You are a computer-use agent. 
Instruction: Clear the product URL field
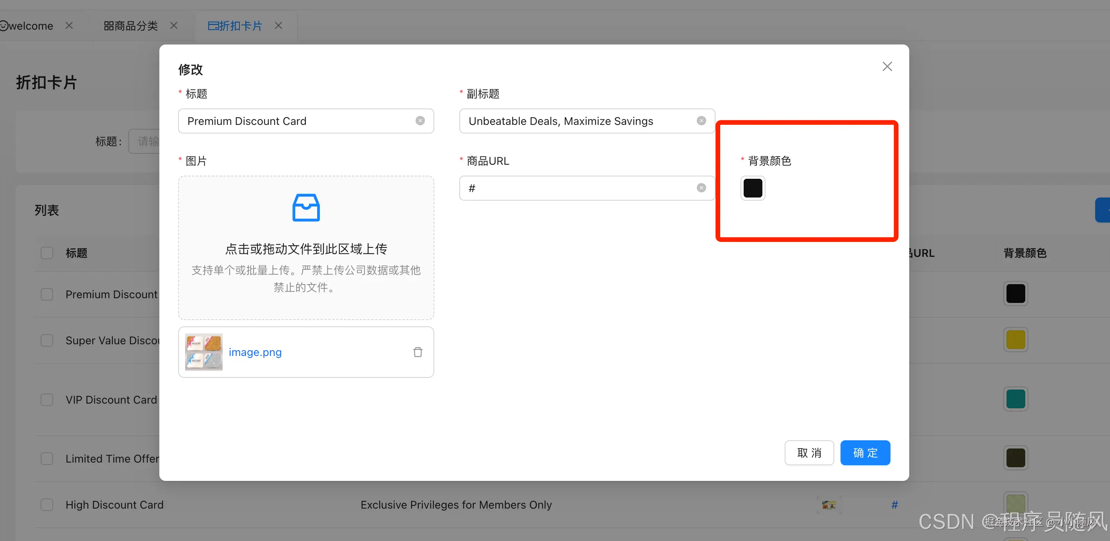701,188
